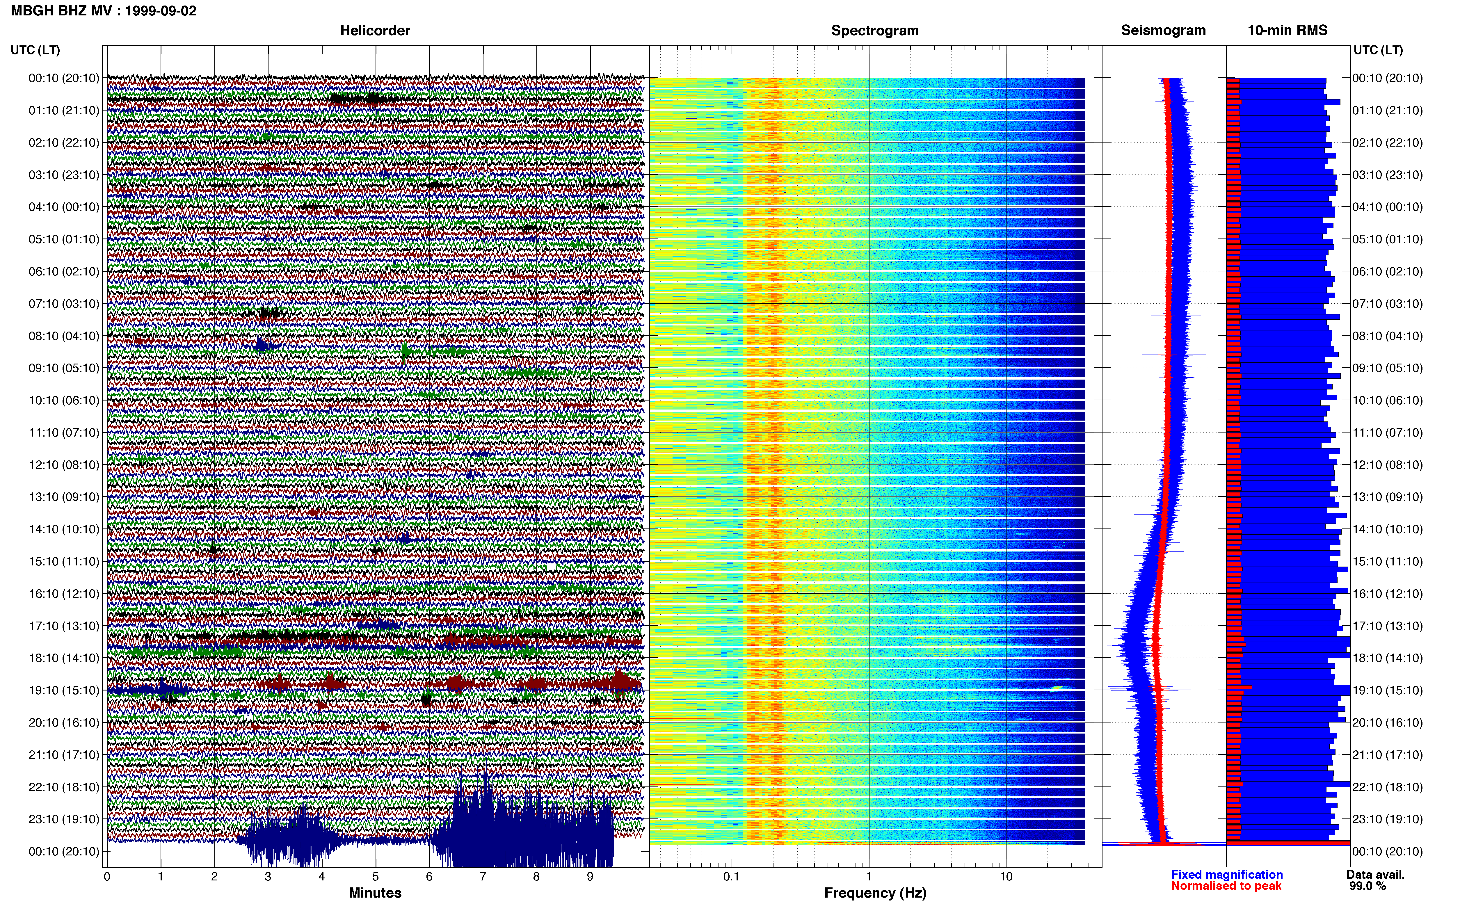Click the 'Helicorder' panel heading
1460x913 pixels.
pyautogui.click(x=375, y=30)
